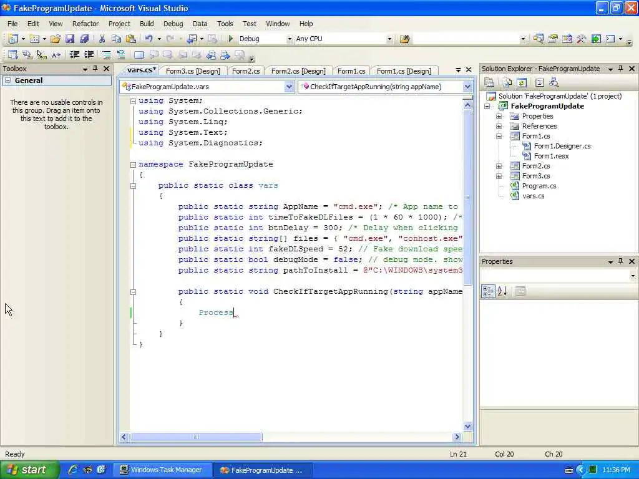Select Program.cs in Solution Explorer
The height and width of the screenshot is (479, 639).
coord(539,186)
